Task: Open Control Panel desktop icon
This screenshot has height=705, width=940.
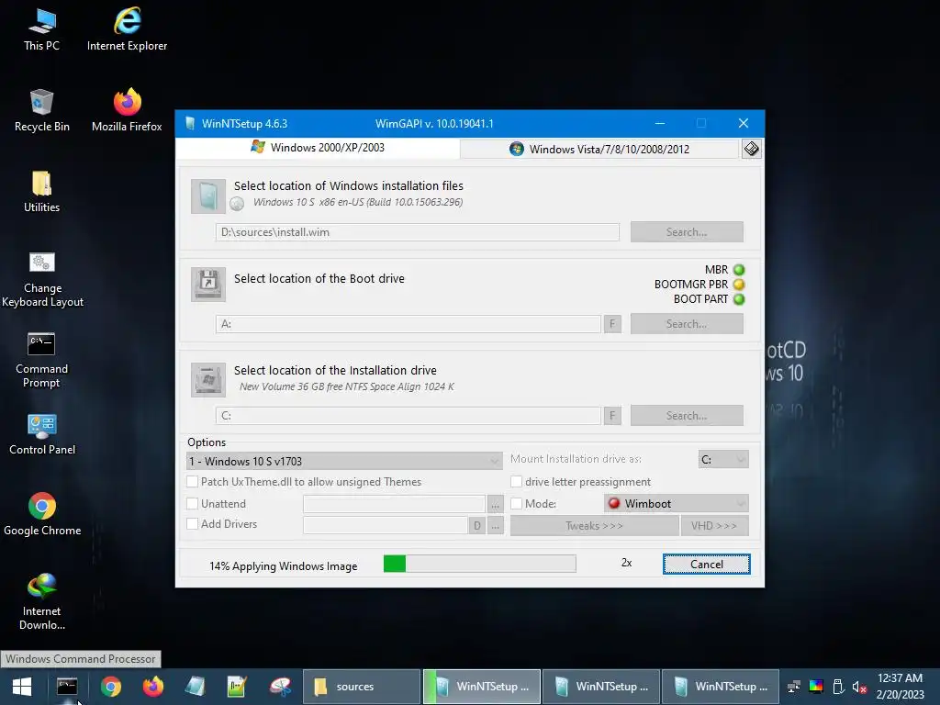Action: (42, 434)
